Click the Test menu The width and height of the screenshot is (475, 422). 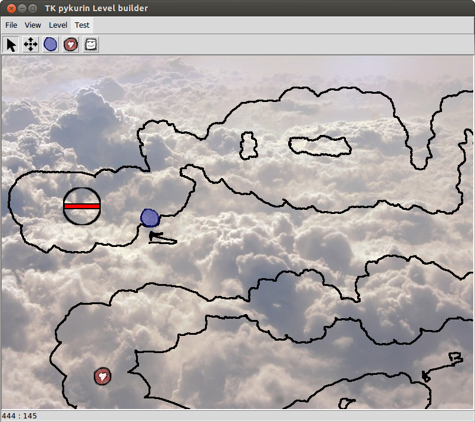(82, 25)
